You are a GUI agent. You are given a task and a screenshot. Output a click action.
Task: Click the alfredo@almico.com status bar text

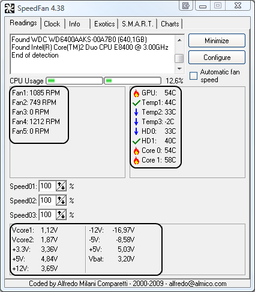click(197, 284)
